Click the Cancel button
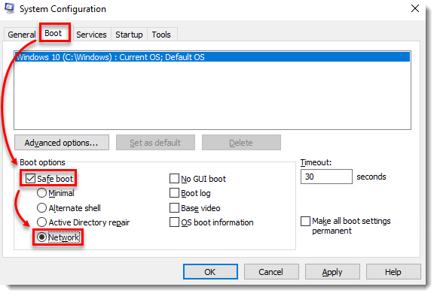The image size is (437, 296). click(271, 271)
